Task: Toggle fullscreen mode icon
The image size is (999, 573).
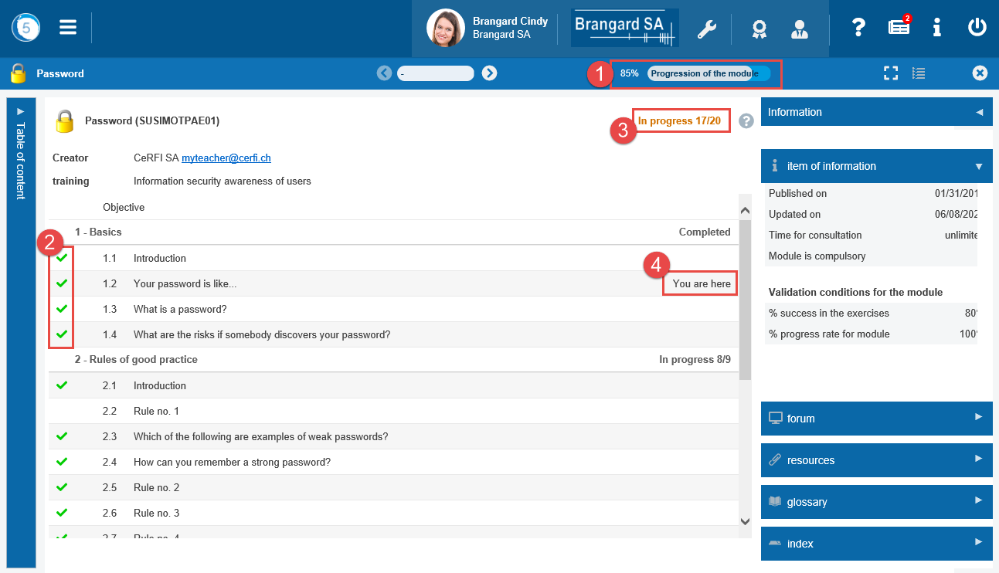Action: (891, 73)
